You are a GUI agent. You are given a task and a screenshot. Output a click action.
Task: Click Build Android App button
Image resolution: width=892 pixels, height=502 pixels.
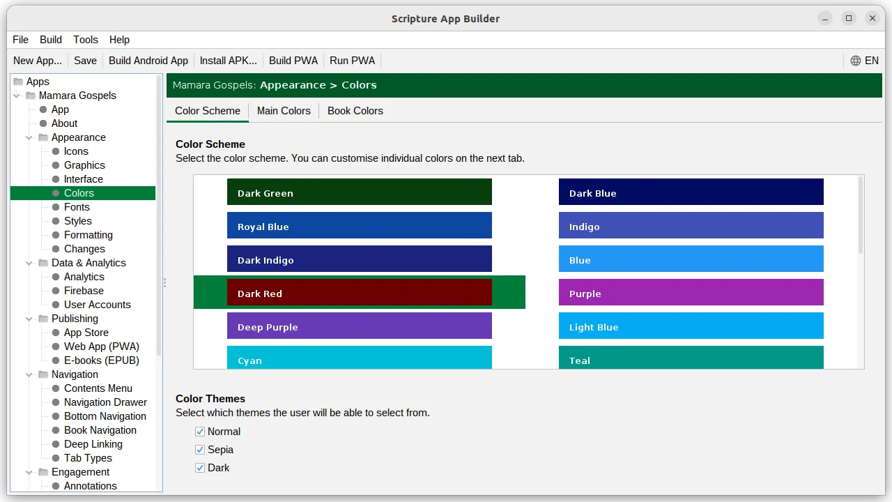click(148, 61)
